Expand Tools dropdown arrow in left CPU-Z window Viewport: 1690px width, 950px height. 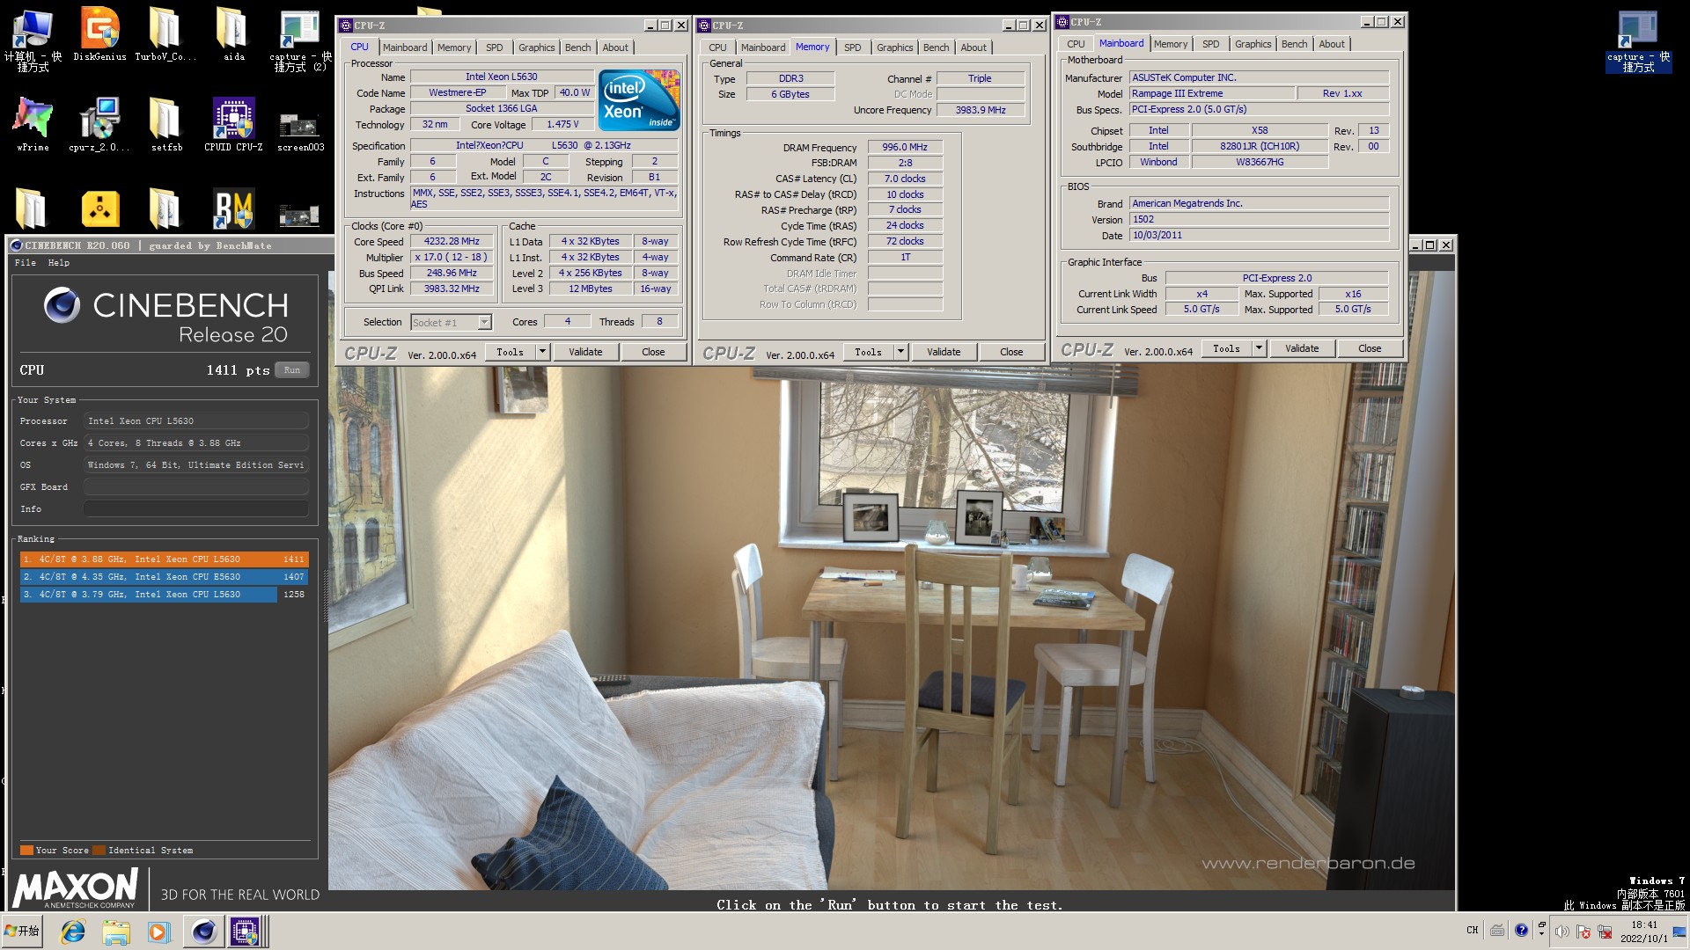pyautogui.click(x=542, y=352)
